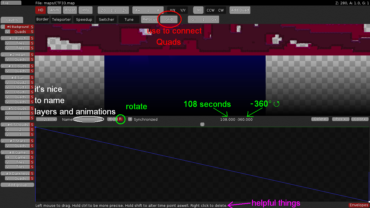Viewport: 370px width, 208px height.
Task: Add a color envelope with Color+
Action: coord(360,119)
